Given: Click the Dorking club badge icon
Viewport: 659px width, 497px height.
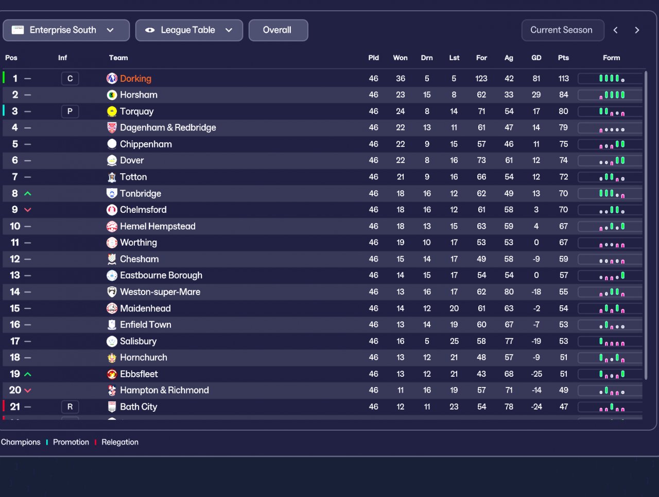Looking at the screenshot, I should tap(112, 79).
